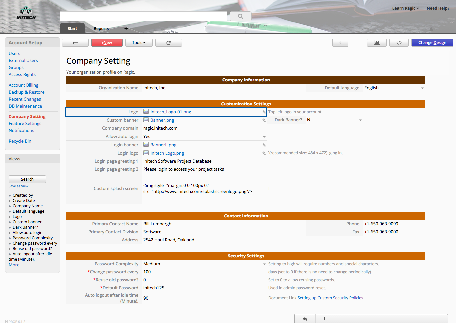Open Access Rights in sidebar
This screenshot has height=323, width=456.
[x=22, y=74]
